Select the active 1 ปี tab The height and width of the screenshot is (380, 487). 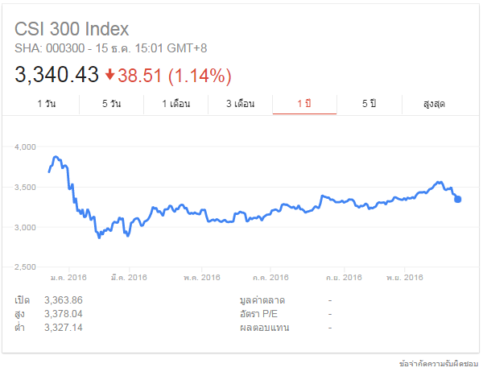[x=304, y=105]
